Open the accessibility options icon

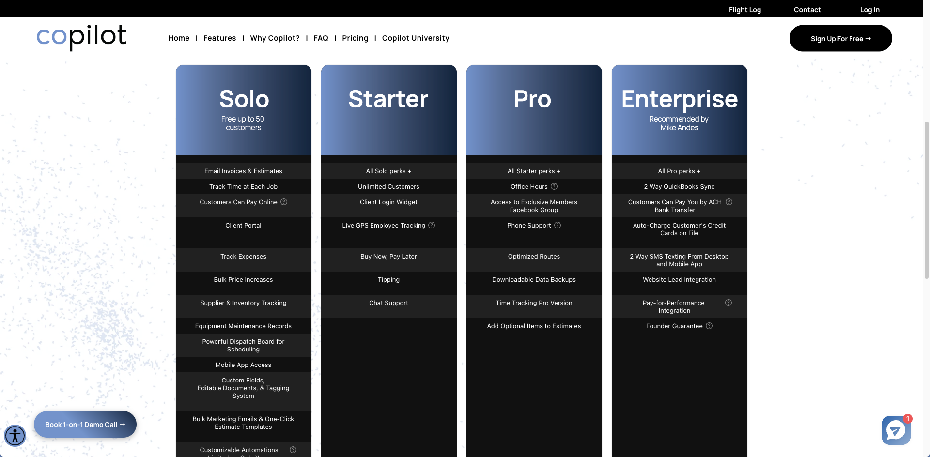15,436
